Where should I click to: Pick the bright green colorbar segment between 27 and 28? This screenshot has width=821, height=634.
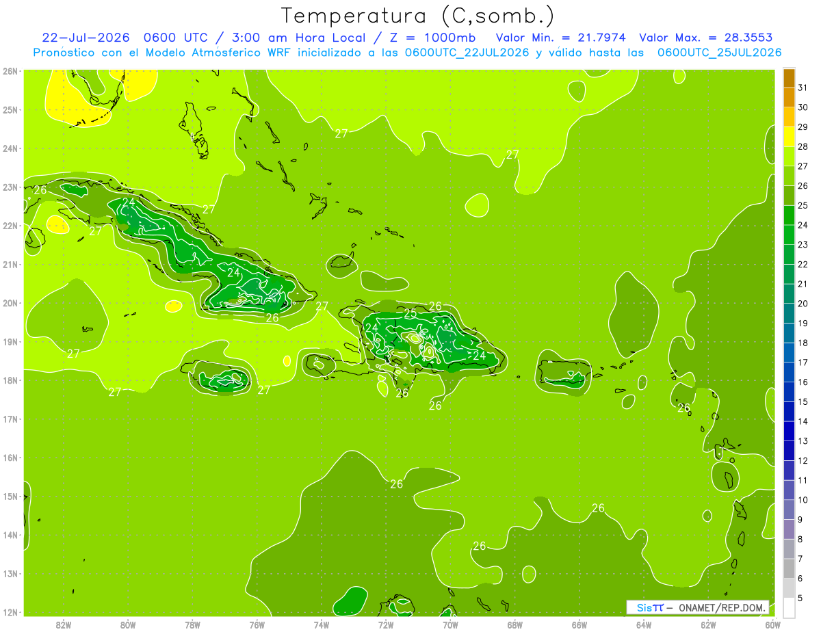(x=789, y=157)
